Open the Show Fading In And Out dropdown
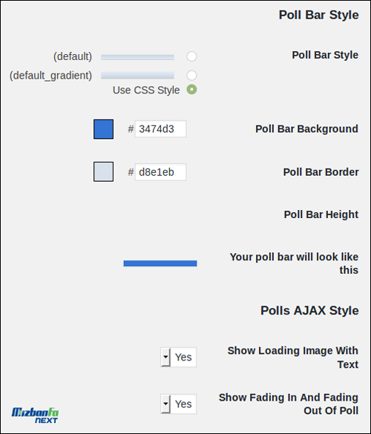The width and height of the screenshot is (371, 434). point(179,404)
